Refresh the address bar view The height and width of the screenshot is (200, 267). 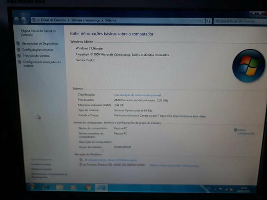pyautogui.click(x=209, y=21)
